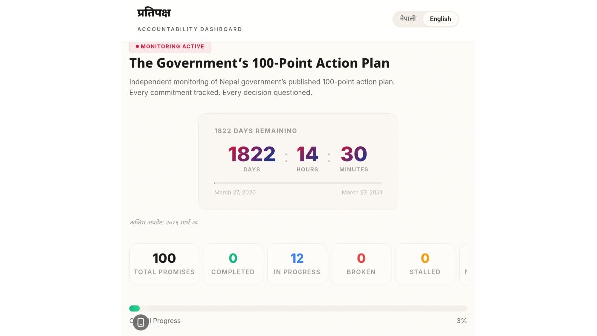Click the March 27, 2031 end date

tap(362, 192)
